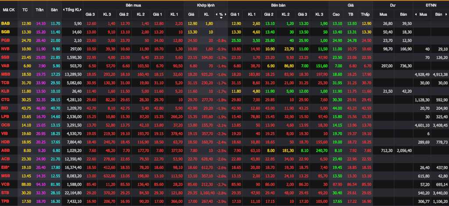Open the VAB stock symbol
The height and width of the screenshot is (206, 449).
point(5,66)
